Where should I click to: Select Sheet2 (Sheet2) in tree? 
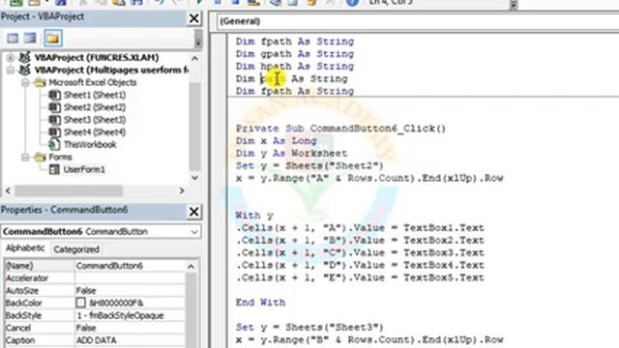pyautogui.click(x=95, y=107)
